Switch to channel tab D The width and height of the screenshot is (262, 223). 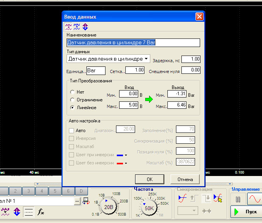[x=81, y=191]
